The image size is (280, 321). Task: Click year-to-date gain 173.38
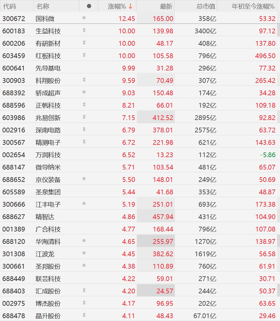tap(265, 204)
